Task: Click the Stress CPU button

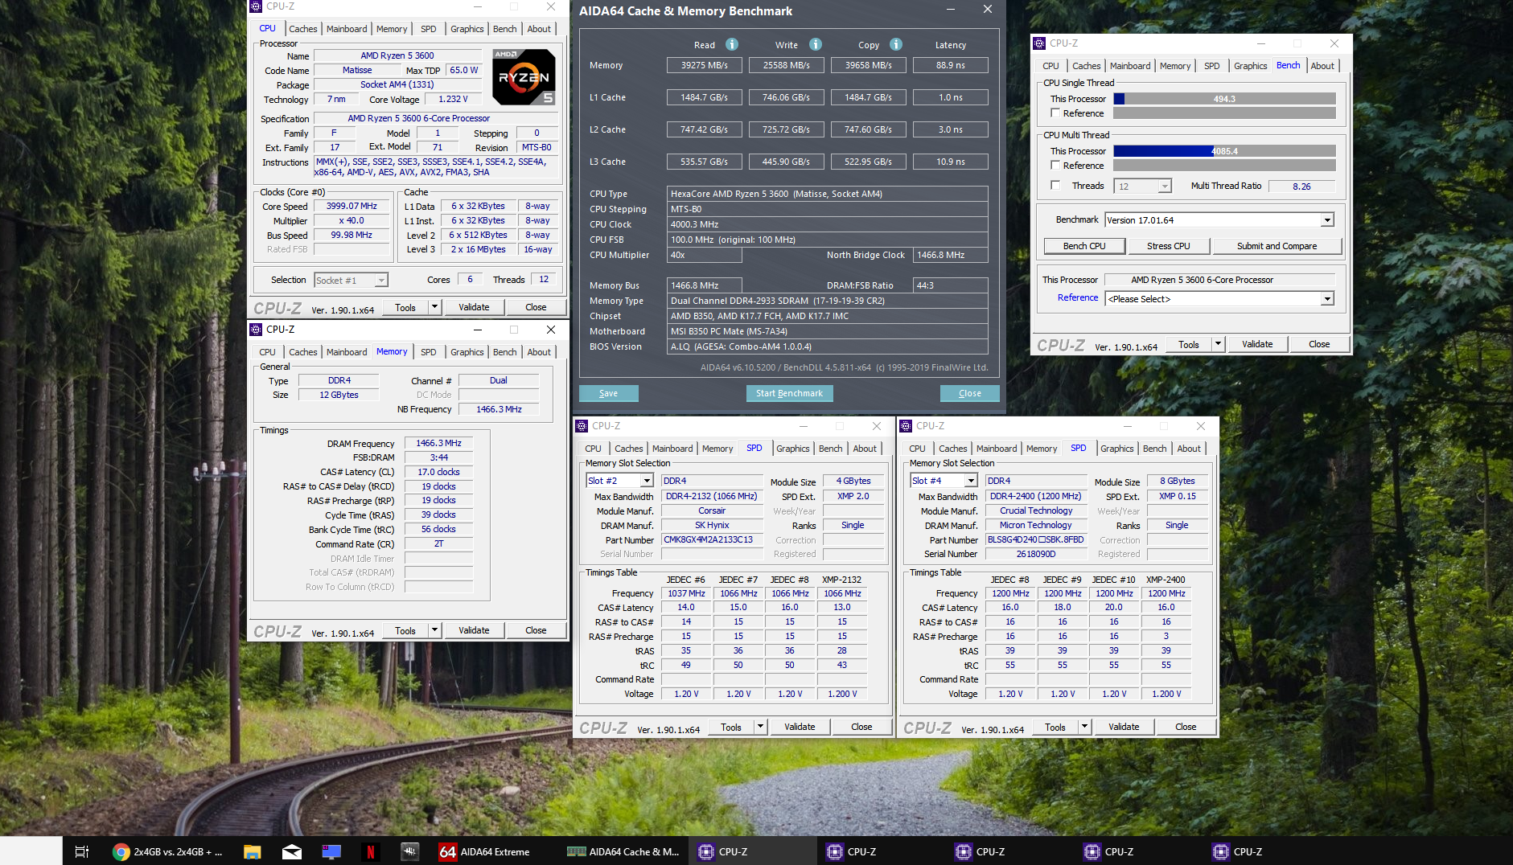Action: [1169, 246]
